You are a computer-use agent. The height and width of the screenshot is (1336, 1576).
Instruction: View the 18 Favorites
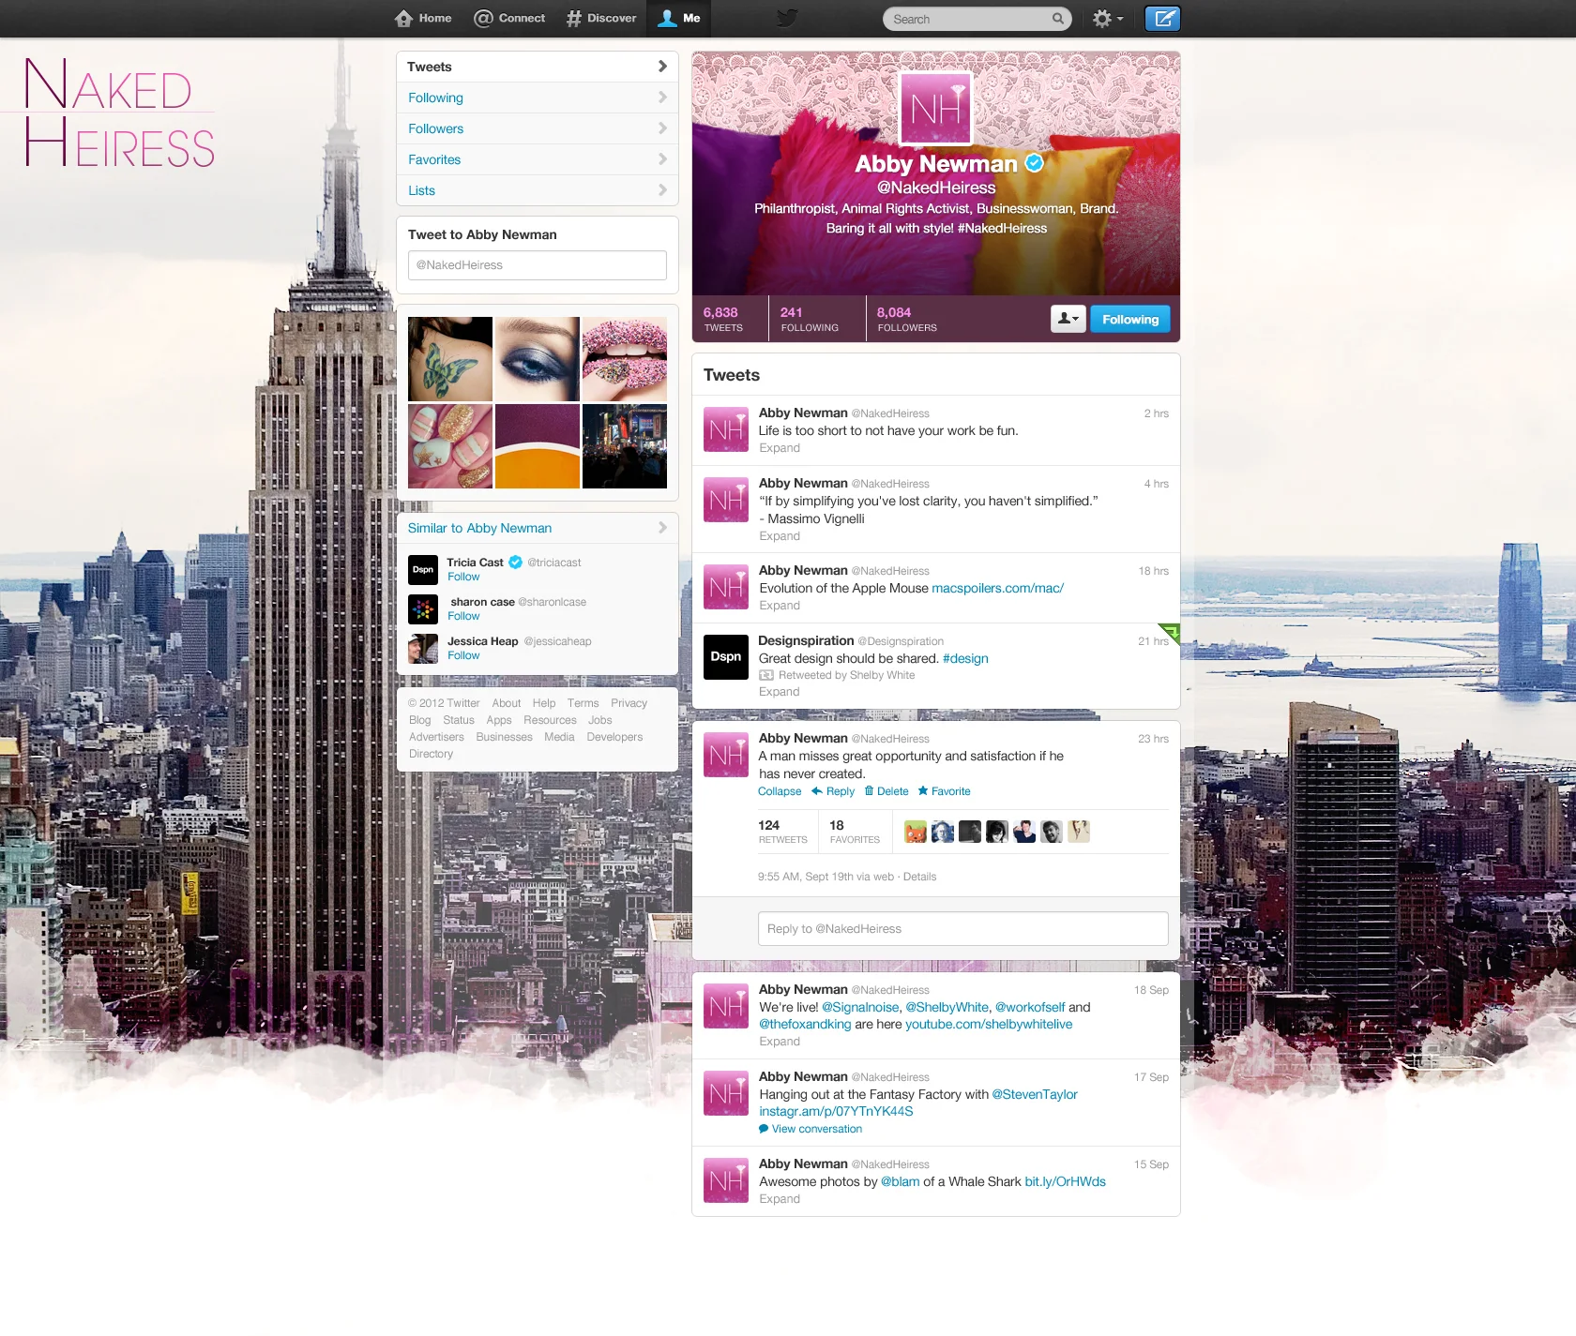855,832
